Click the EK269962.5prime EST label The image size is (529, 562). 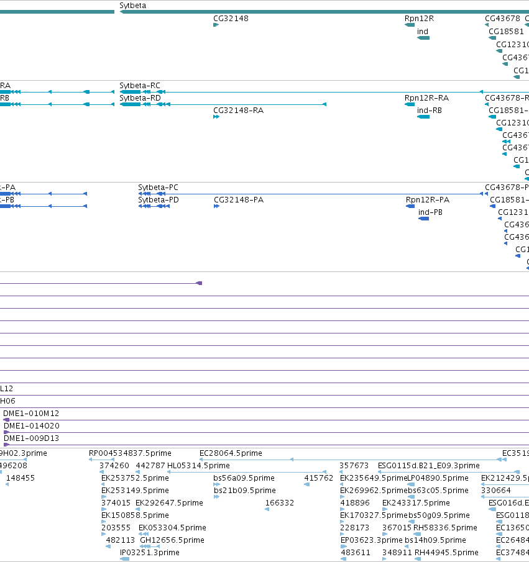click(x=374, y=491)
